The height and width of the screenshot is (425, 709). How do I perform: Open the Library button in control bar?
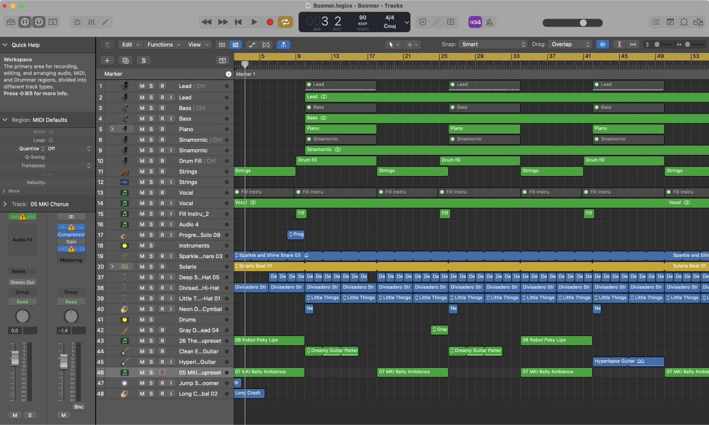click(x=11, y=22)
